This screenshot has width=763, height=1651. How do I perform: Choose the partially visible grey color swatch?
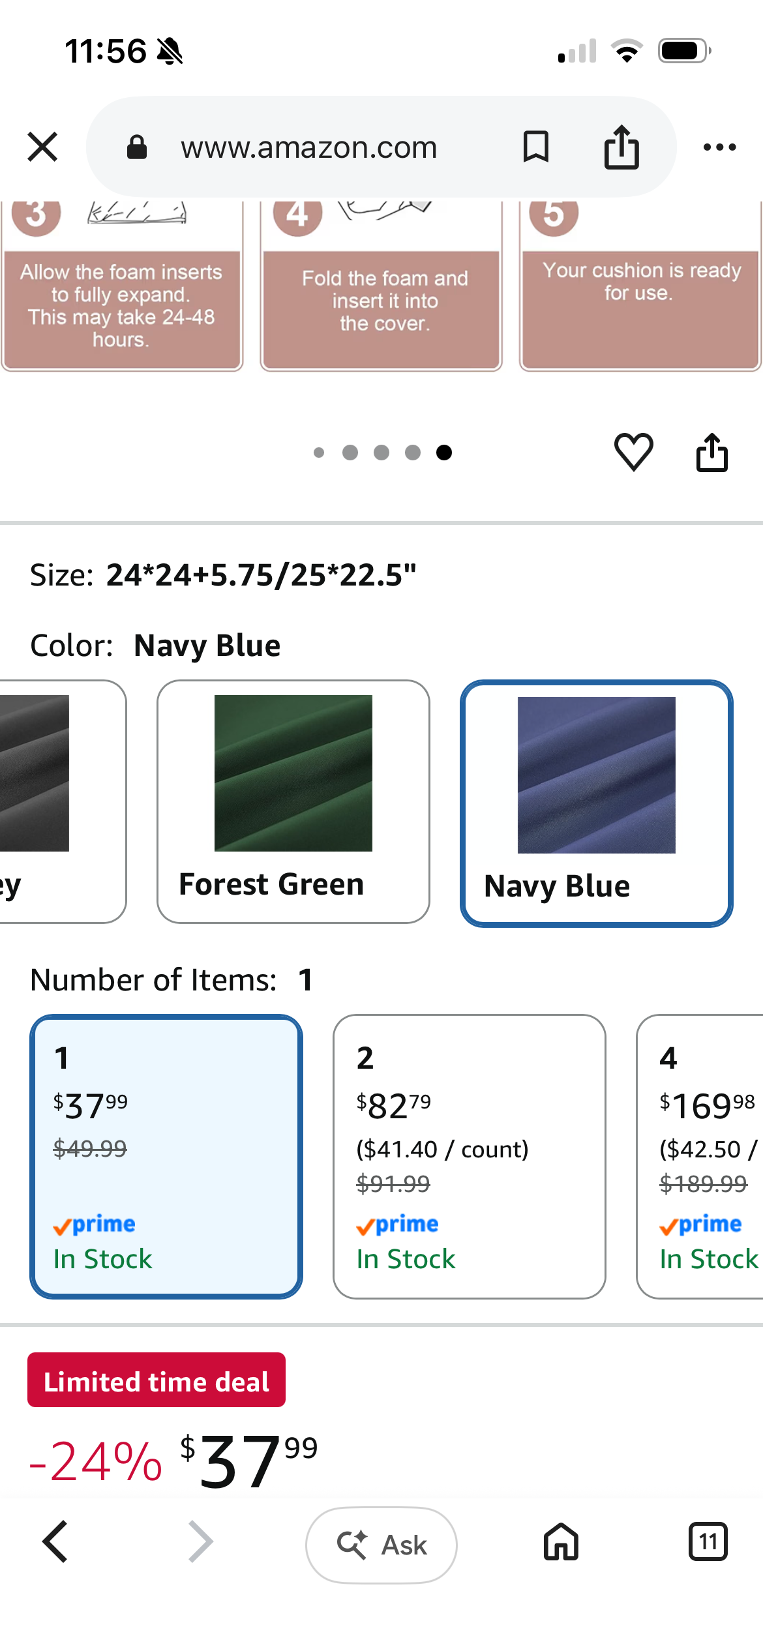62,801
